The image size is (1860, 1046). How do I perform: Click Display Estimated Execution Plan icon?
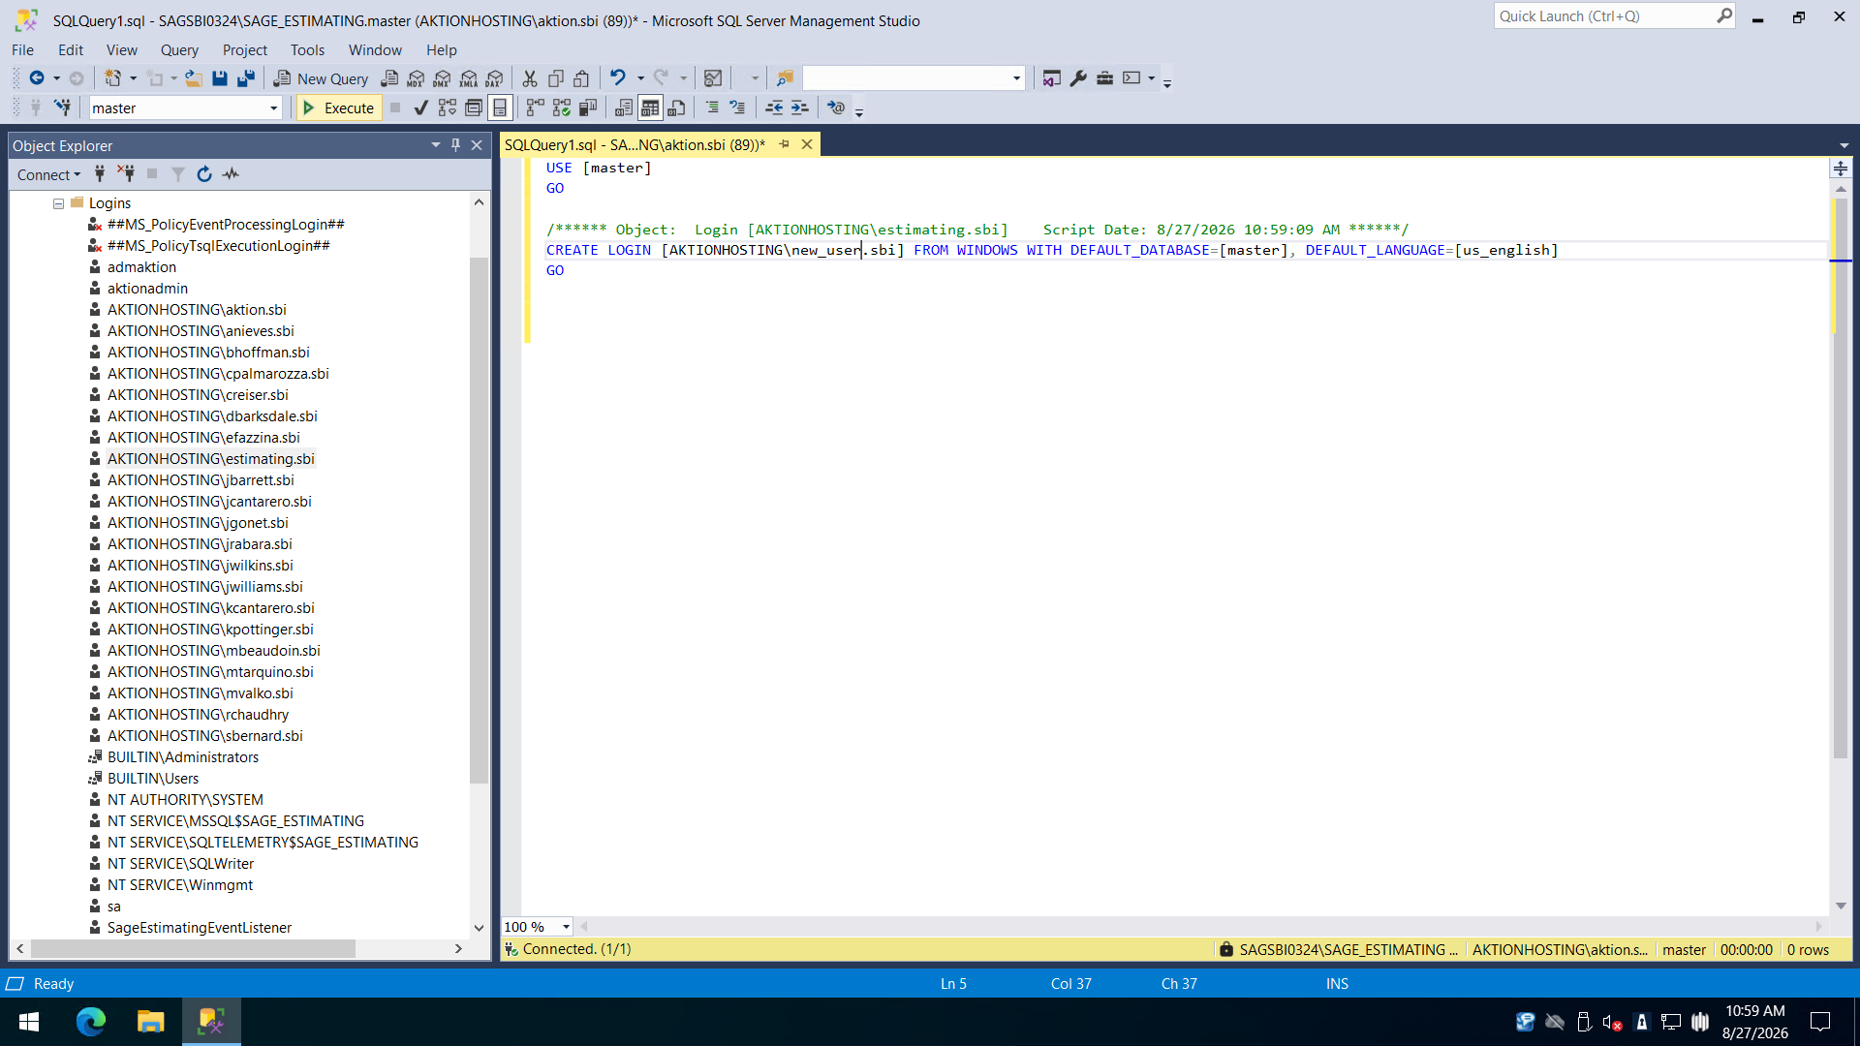(448, 108)
